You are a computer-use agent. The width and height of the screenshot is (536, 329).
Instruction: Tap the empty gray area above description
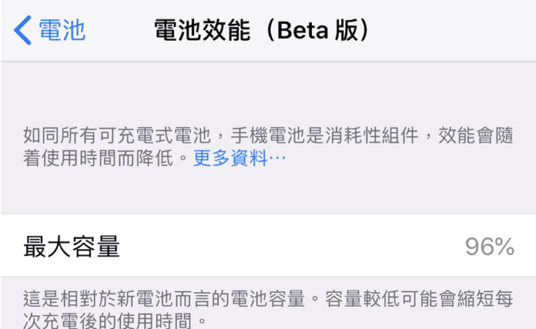(x=268, y=92)
